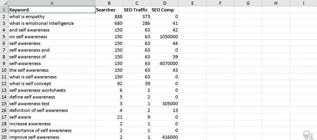Click the SEO Traffic value 373

click(137, 16)
